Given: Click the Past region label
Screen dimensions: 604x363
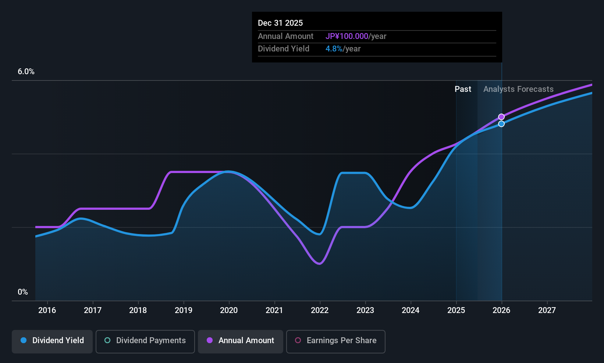Looking at the screenshot, I should pos(463,89).
